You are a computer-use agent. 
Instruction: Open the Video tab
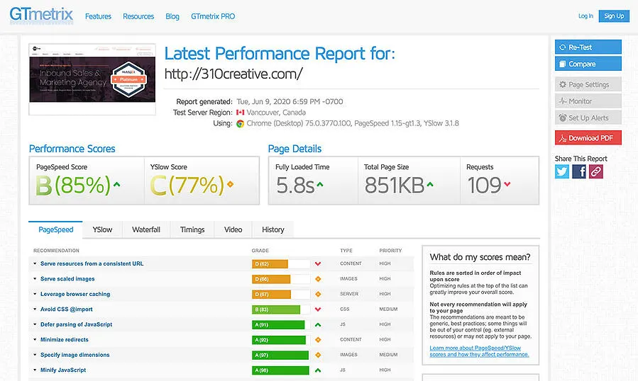click(233, 229)
